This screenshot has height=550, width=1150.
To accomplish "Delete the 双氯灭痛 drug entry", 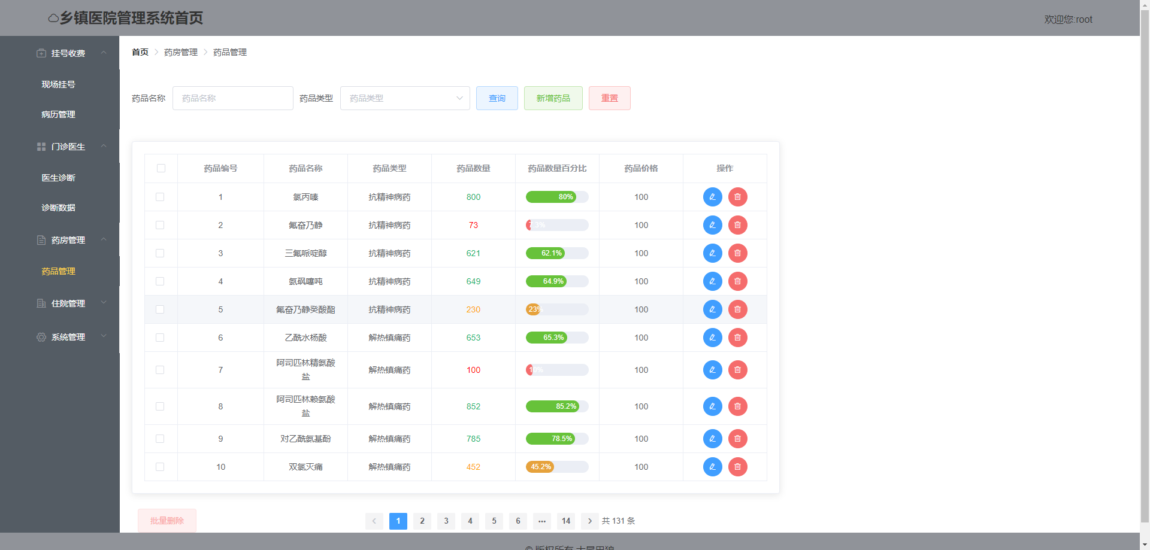I will point(737,467).
